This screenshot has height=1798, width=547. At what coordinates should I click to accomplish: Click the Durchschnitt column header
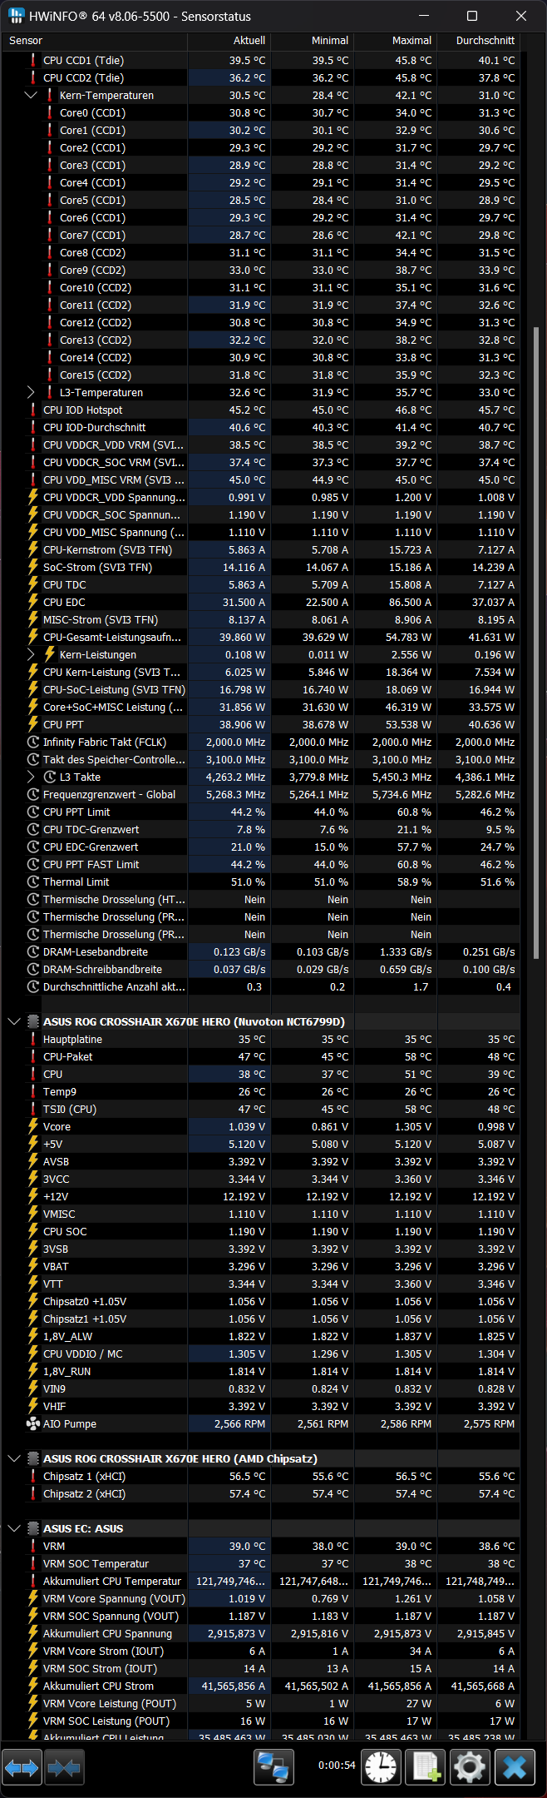(478, 40)
